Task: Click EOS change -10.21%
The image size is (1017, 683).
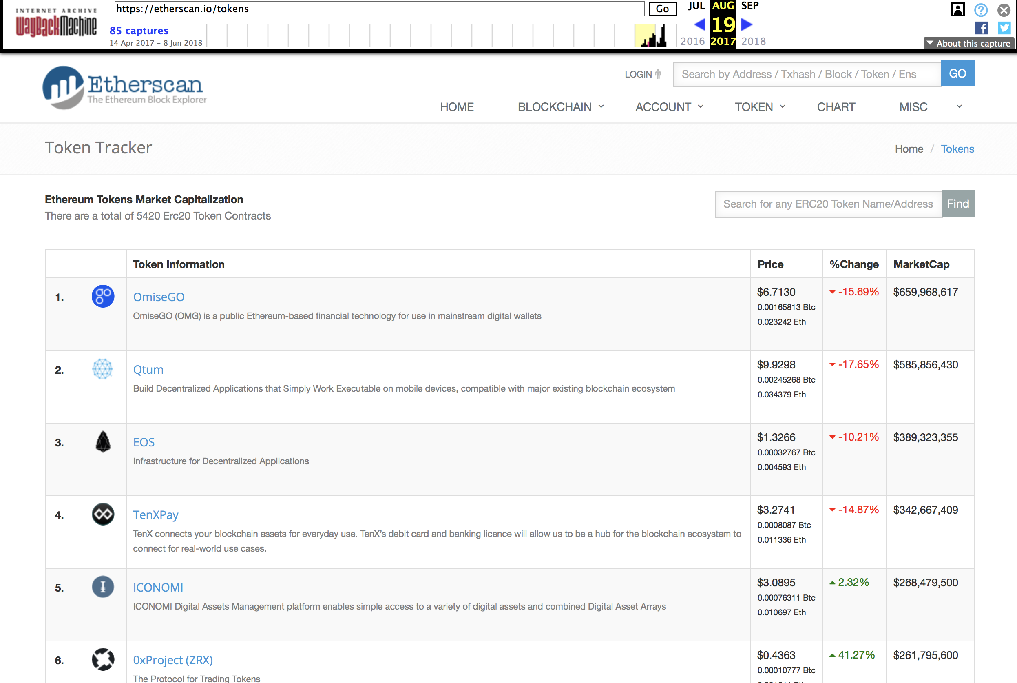Action: (854, 437)
